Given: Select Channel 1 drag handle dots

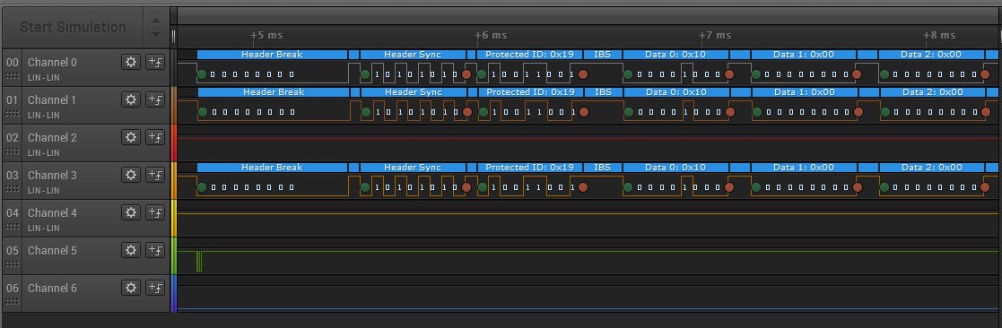Looking at the screenshot, I should tap(13, 114).
